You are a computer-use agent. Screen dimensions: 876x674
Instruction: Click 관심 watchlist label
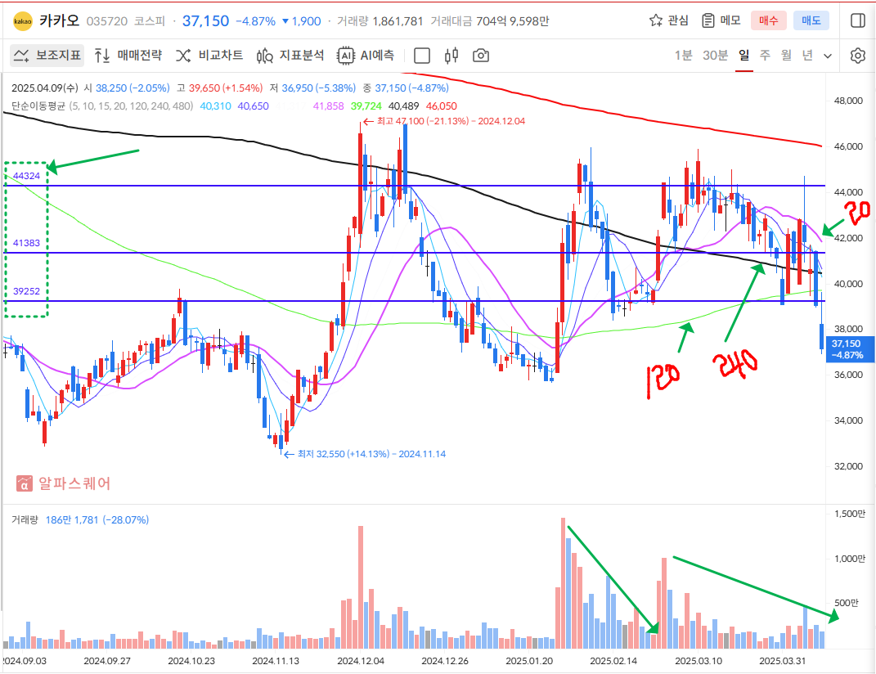(678, 20)
